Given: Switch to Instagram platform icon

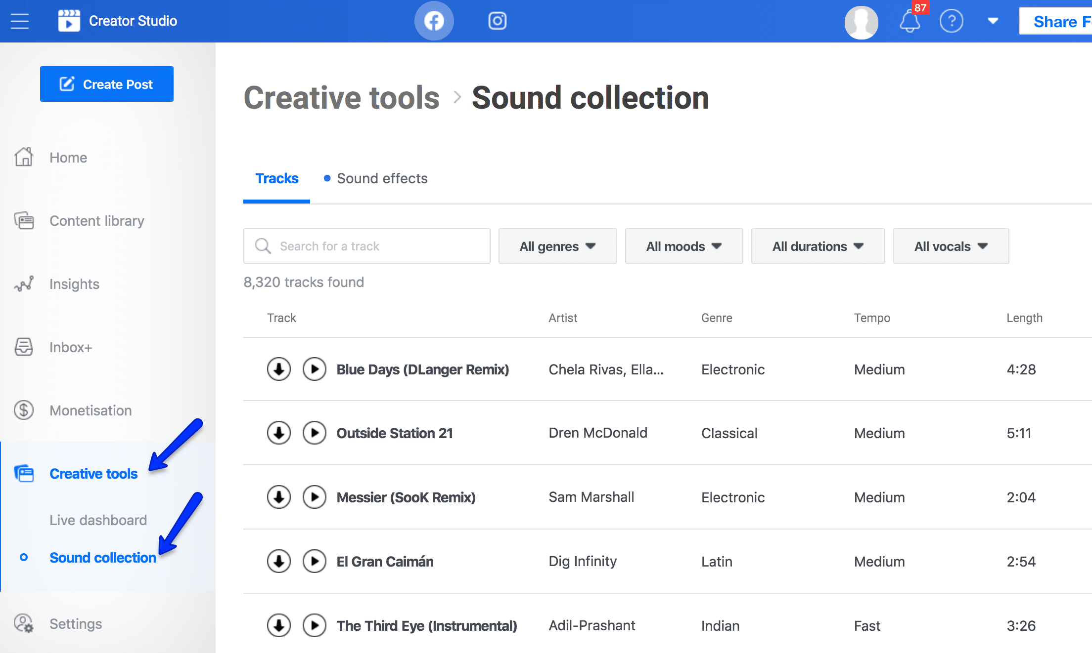Looking at the screenshot, I should [497, 21].
